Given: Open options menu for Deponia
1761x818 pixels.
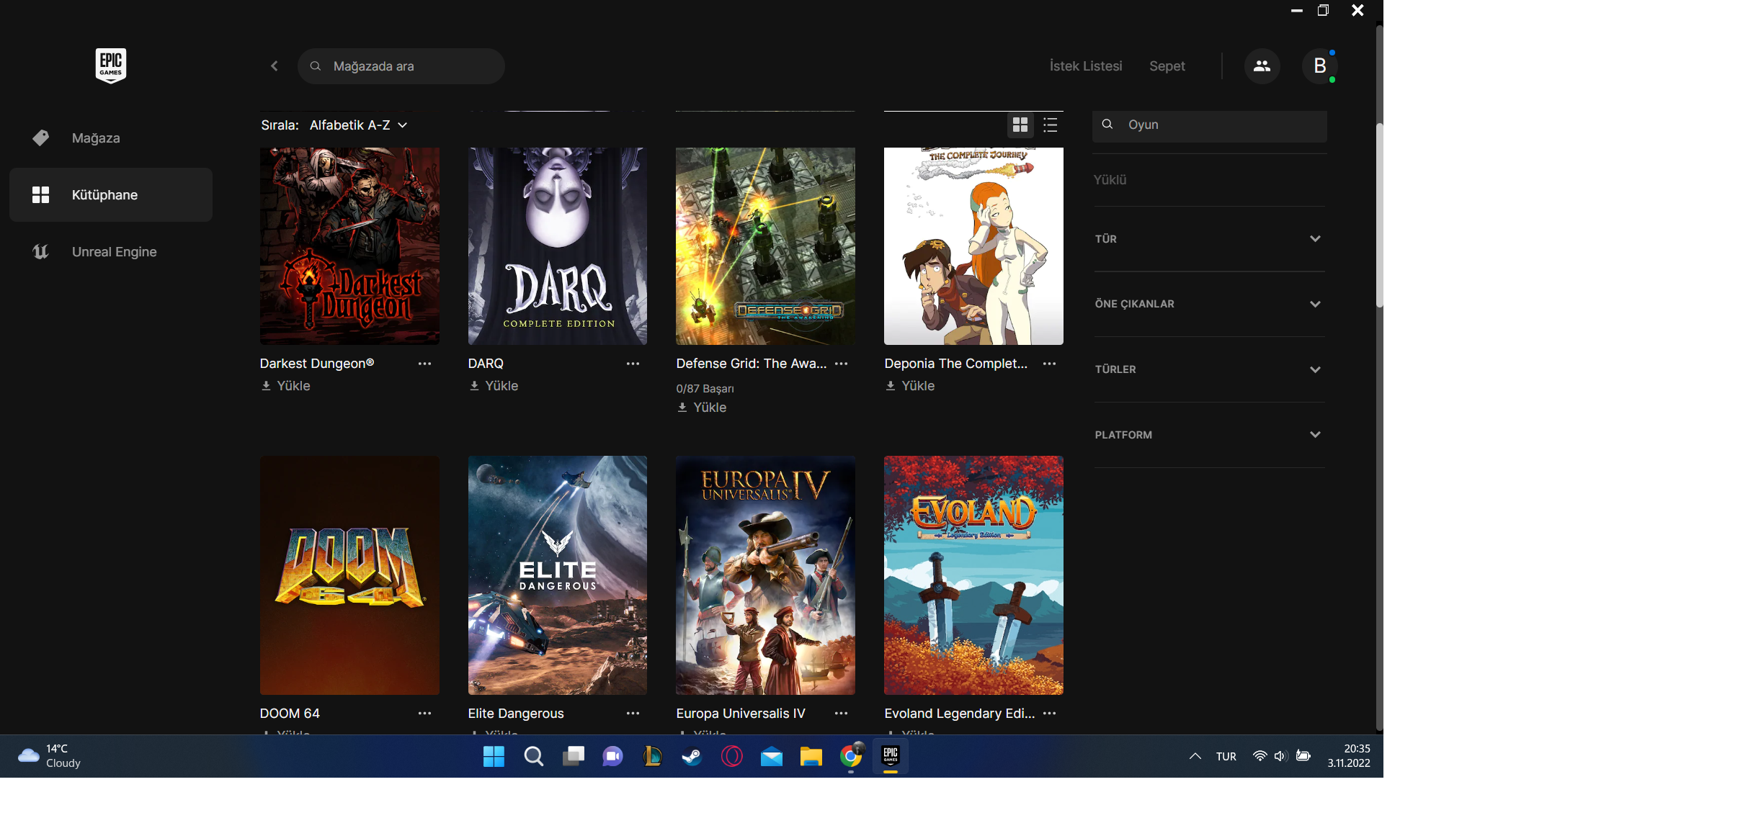Looking at the screenshot, I should [1049, 364].
